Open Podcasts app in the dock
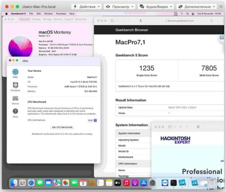The width and height of the screenshot is (226, 192). point(135,183)
